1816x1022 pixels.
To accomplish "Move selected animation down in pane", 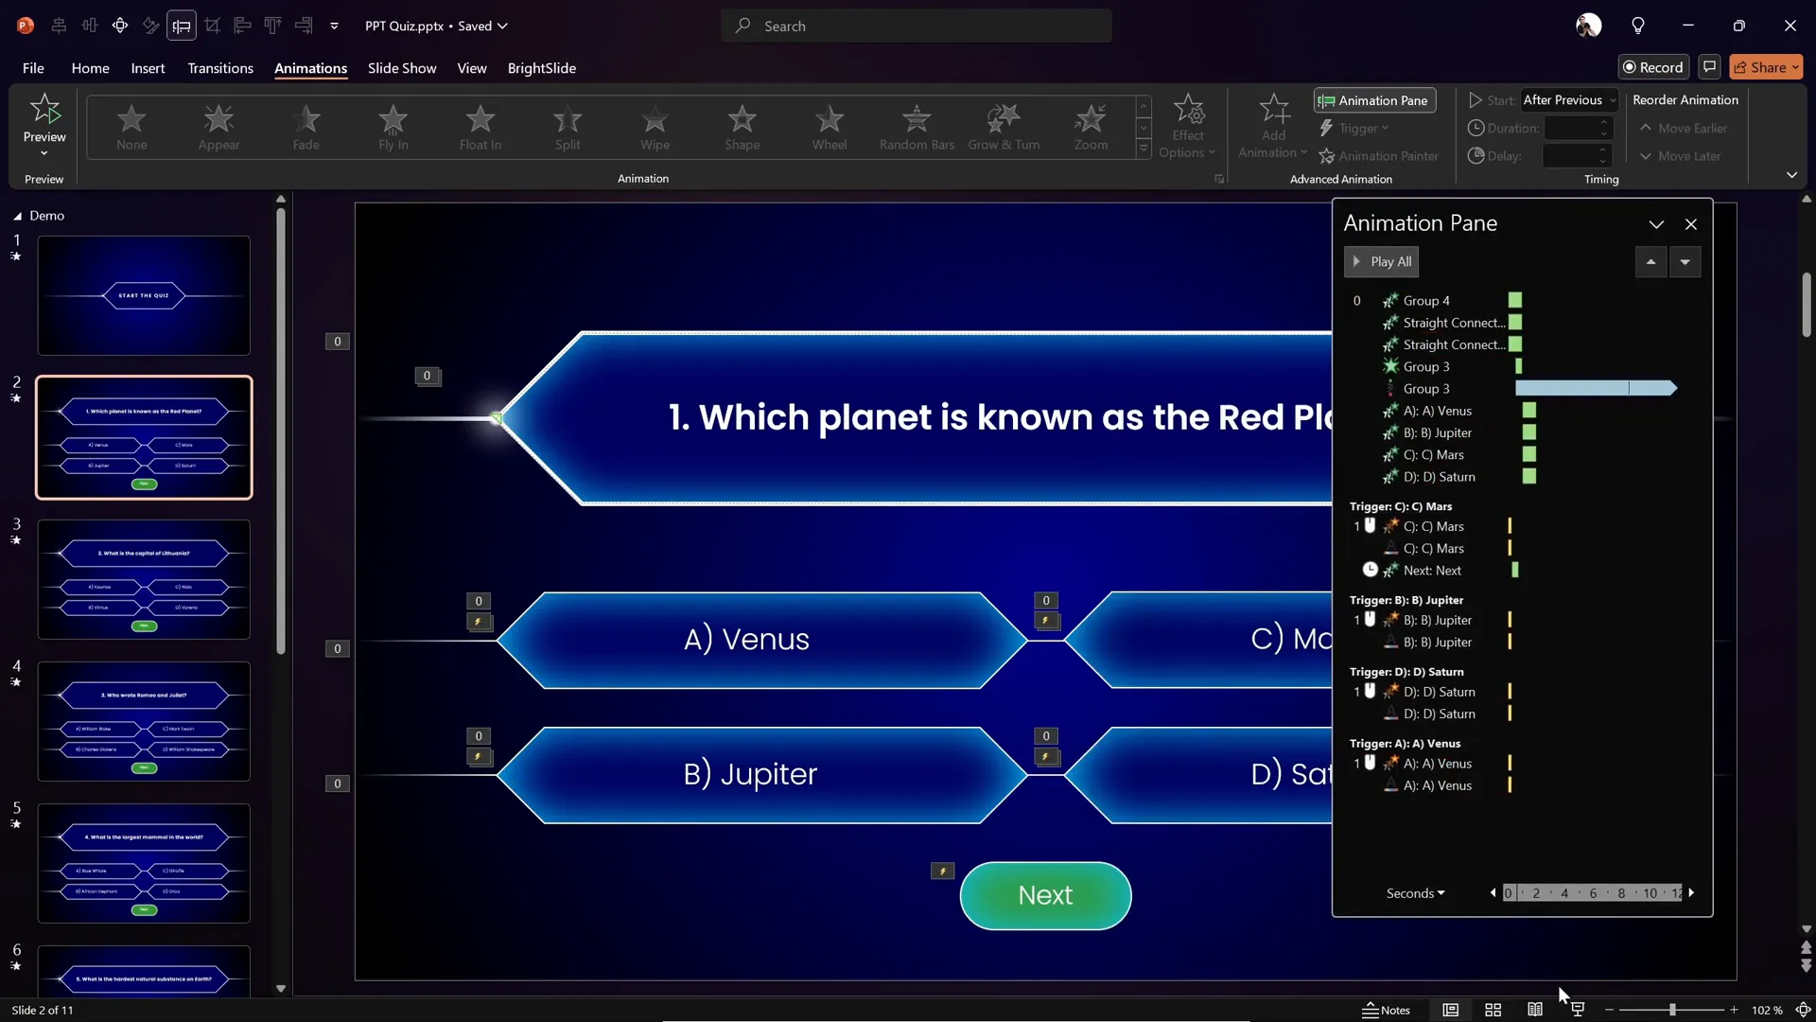I will pos(1685,262).
